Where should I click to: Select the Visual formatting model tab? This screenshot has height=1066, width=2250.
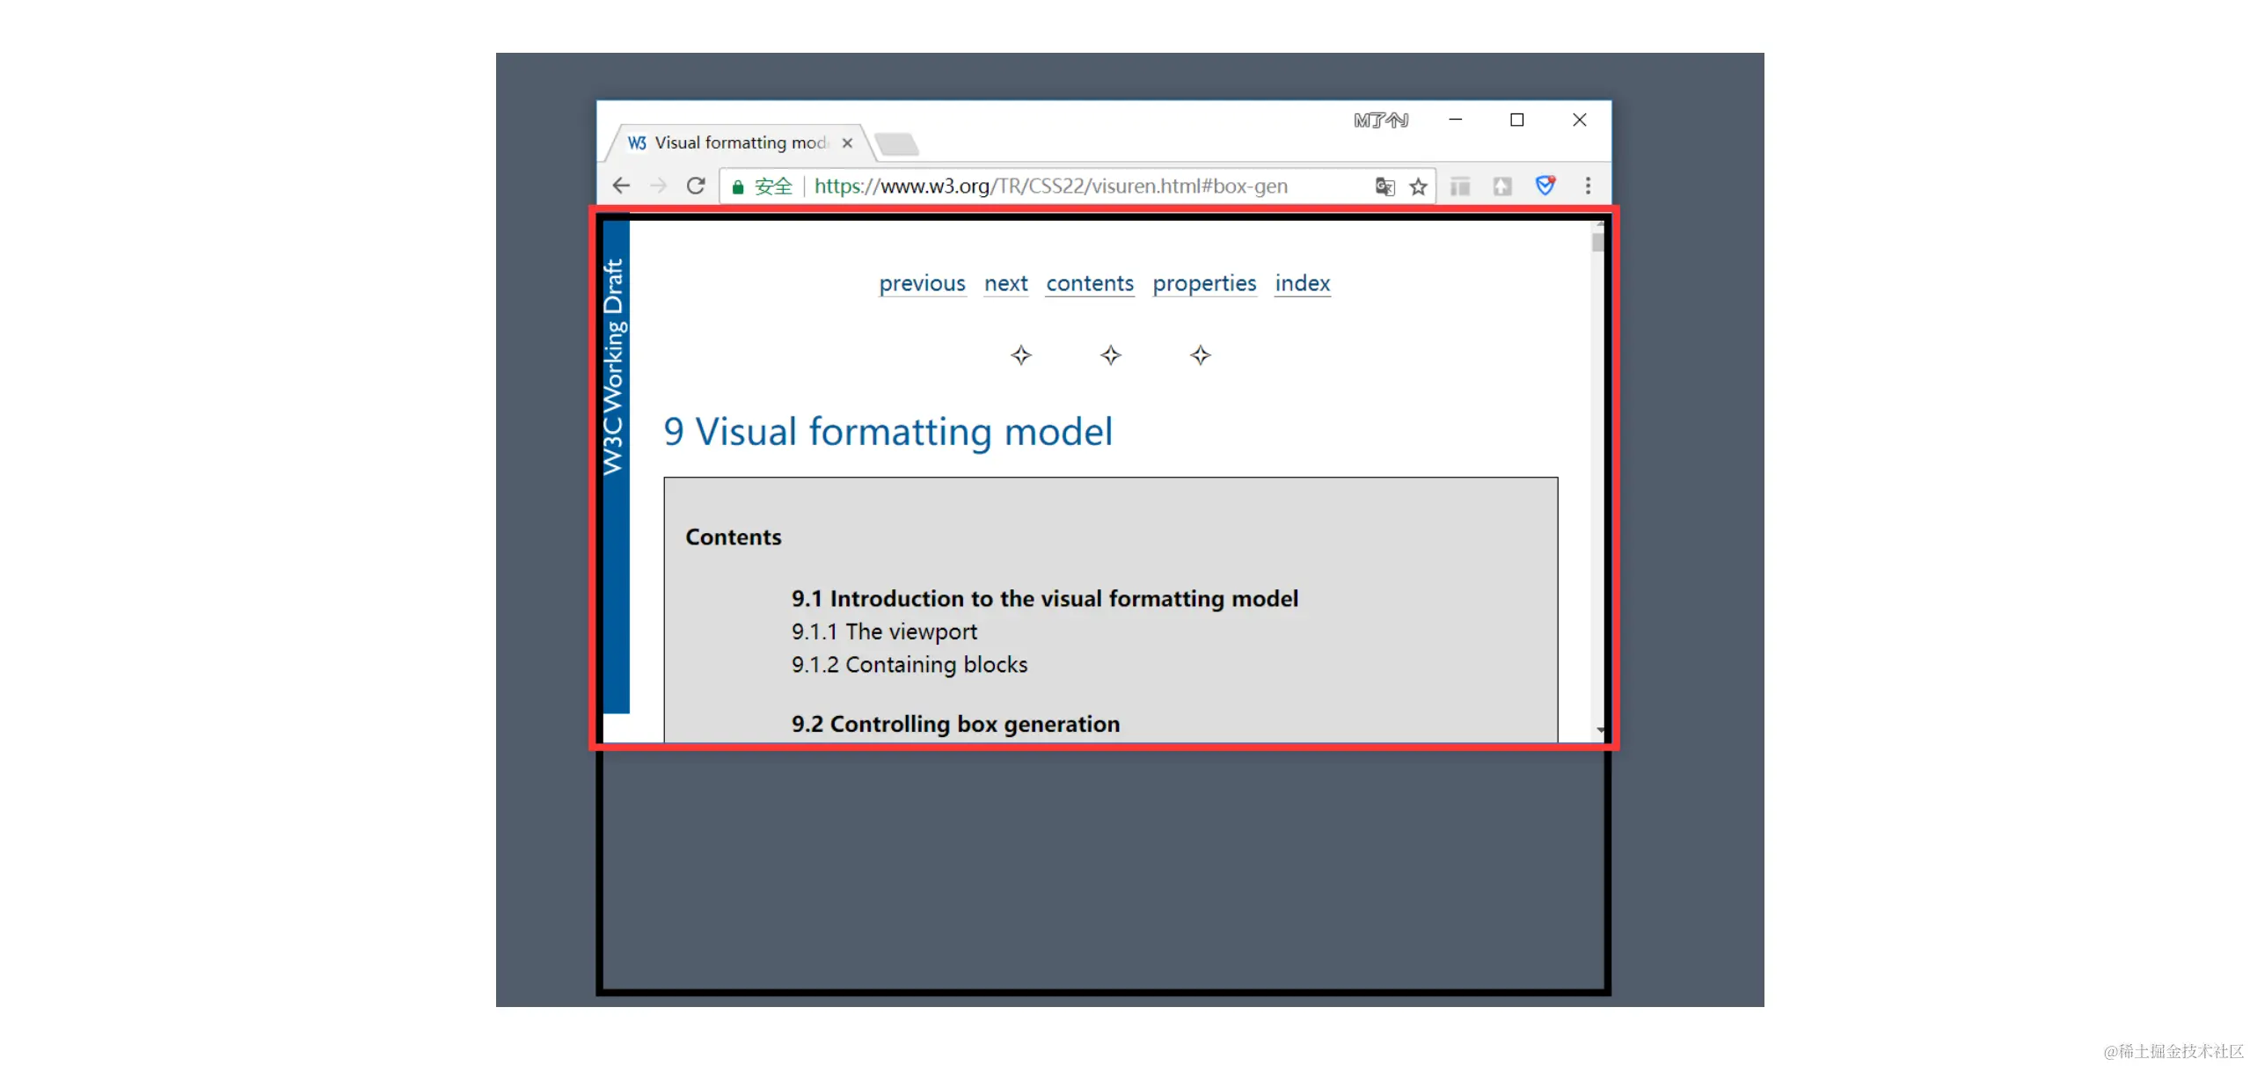click(x=739, y=142)
